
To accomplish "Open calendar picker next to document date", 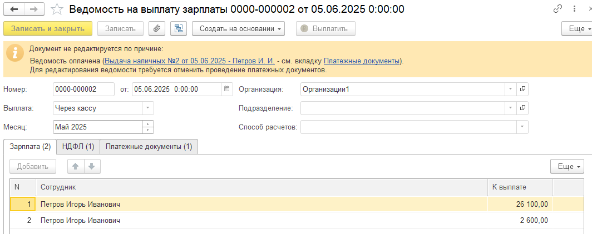I will tap(226, 89).
